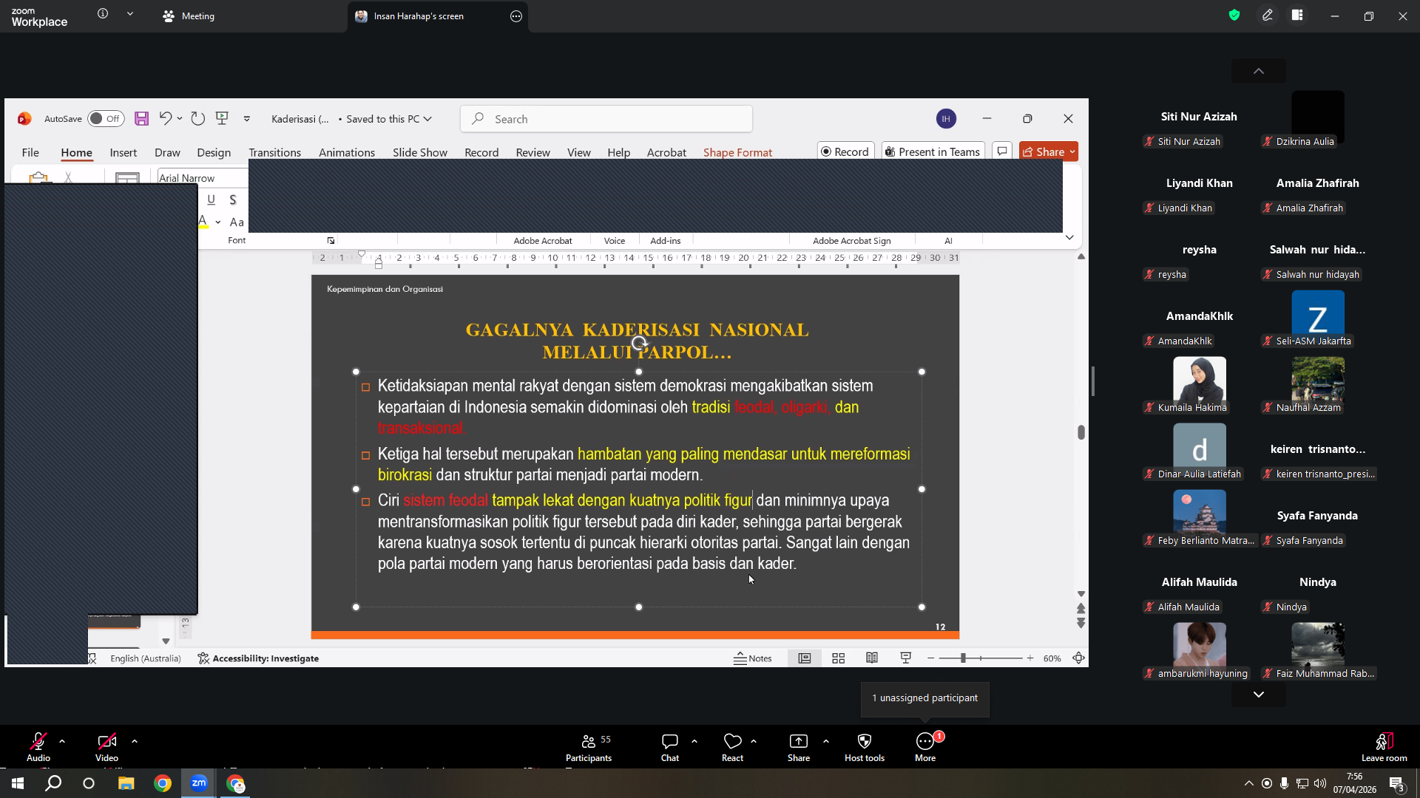Open Zoom More menu
This screenshot has height=798, width=1420.
coord(925,747)
